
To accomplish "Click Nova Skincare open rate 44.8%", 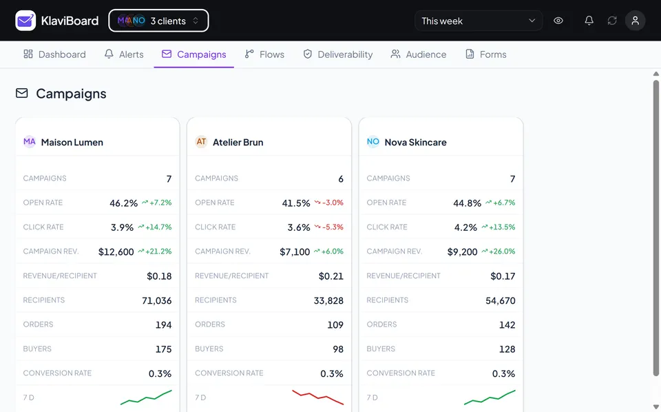I will (467, 203).
